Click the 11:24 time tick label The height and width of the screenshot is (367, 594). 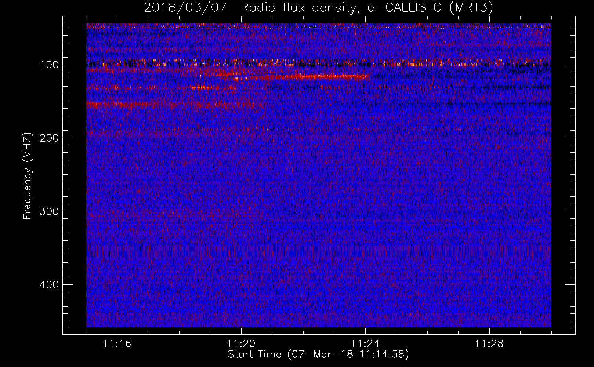[x=365, y=344]
